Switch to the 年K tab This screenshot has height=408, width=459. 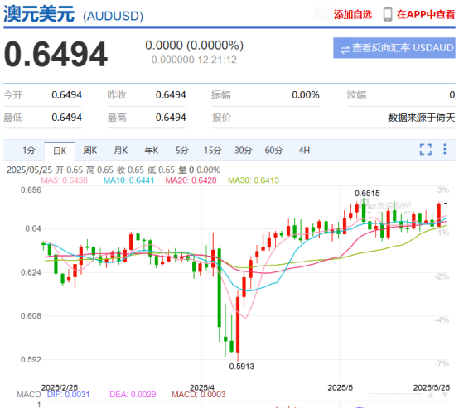tap(152, 151)
